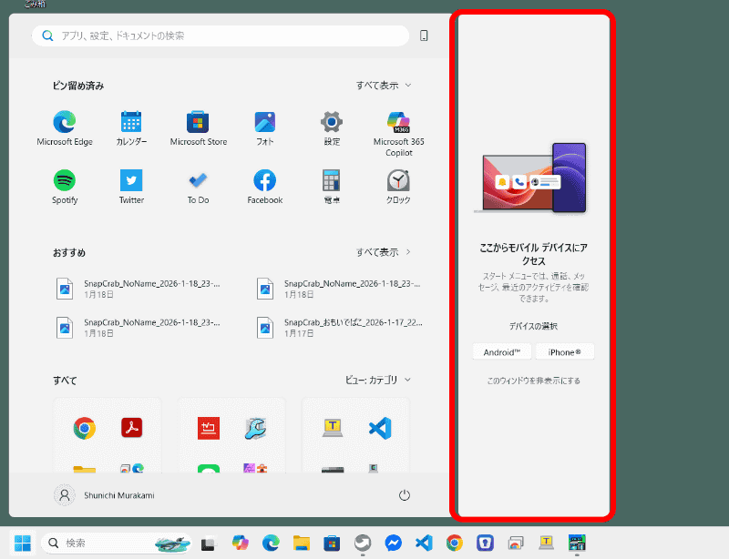Viewport: 729px width, 559px height.
Task: Open Spotify from pinned apps
Action: [x=64, y=181]
